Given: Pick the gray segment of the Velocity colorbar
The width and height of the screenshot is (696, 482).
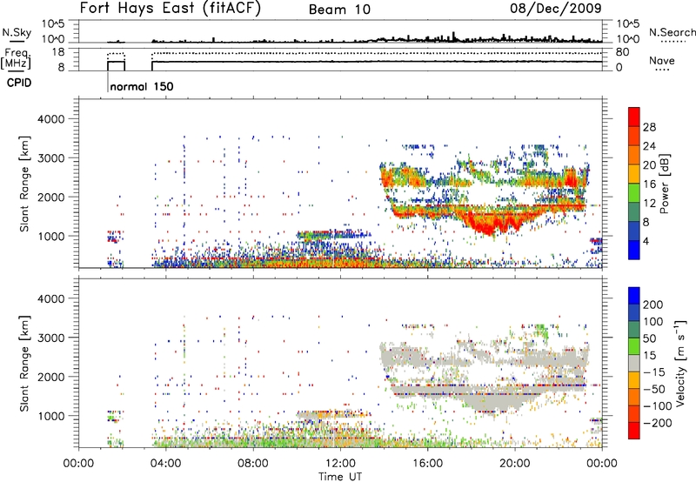Looking at the screenshot, I should coord(634,363).
